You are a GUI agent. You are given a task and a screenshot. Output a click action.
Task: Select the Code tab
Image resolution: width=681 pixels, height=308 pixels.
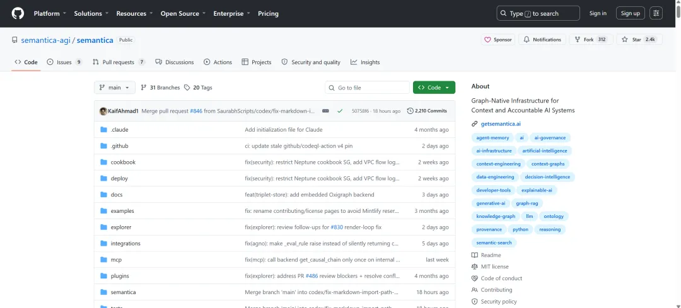(x=26, y=62)
